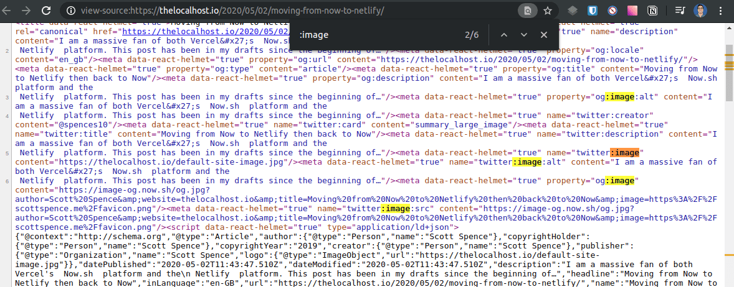734x287 pixels.
Task: Click the forward navigation arrow
Action: pyautogui.click(x=26, y=11)
